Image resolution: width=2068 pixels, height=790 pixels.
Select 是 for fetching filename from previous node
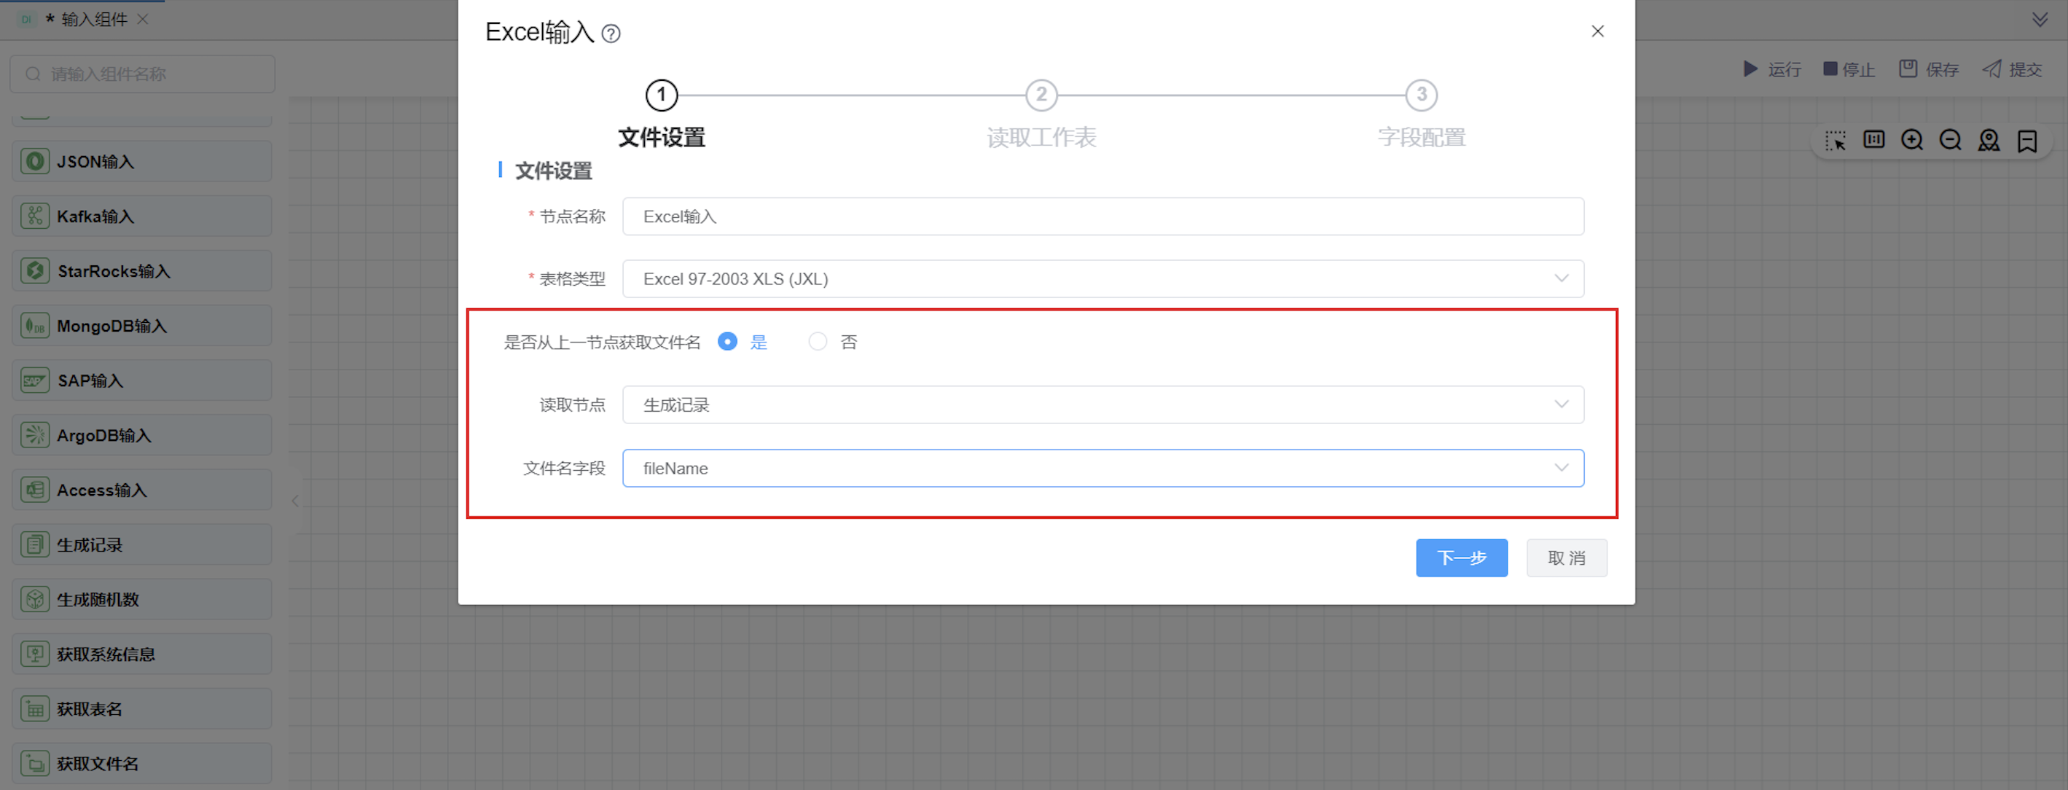point(727,342)
